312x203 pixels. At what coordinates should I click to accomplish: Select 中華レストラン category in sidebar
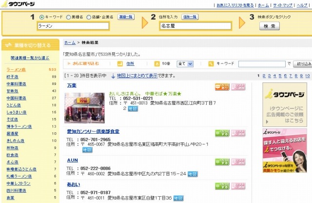coord(19,183)
